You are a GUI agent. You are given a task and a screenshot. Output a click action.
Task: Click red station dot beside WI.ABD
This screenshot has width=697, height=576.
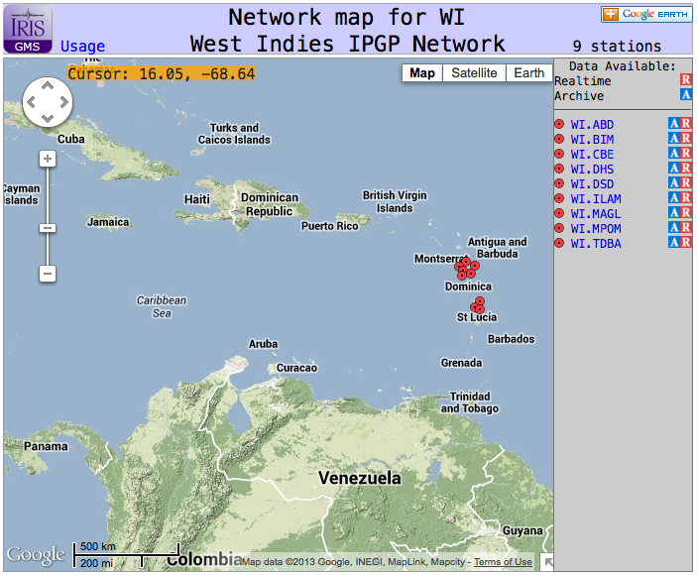tap(559, 124)
